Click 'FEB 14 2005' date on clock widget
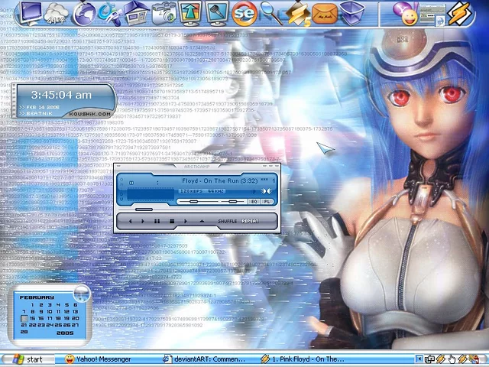This screenshot has height=367, width=489. pos(43,107)
